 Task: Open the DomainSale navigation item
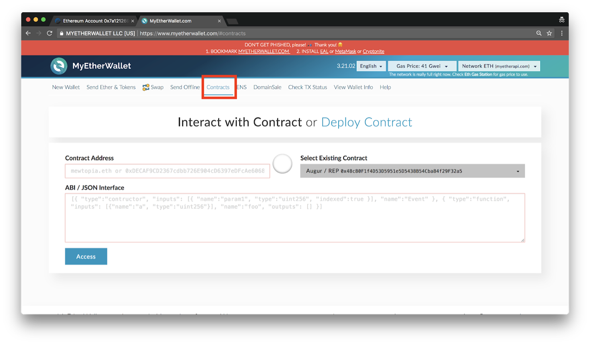pos(267,87)
